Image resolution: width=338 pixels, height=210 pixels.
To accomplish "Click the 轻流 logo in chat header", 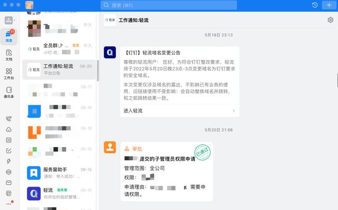I will [x=110, y=20].
